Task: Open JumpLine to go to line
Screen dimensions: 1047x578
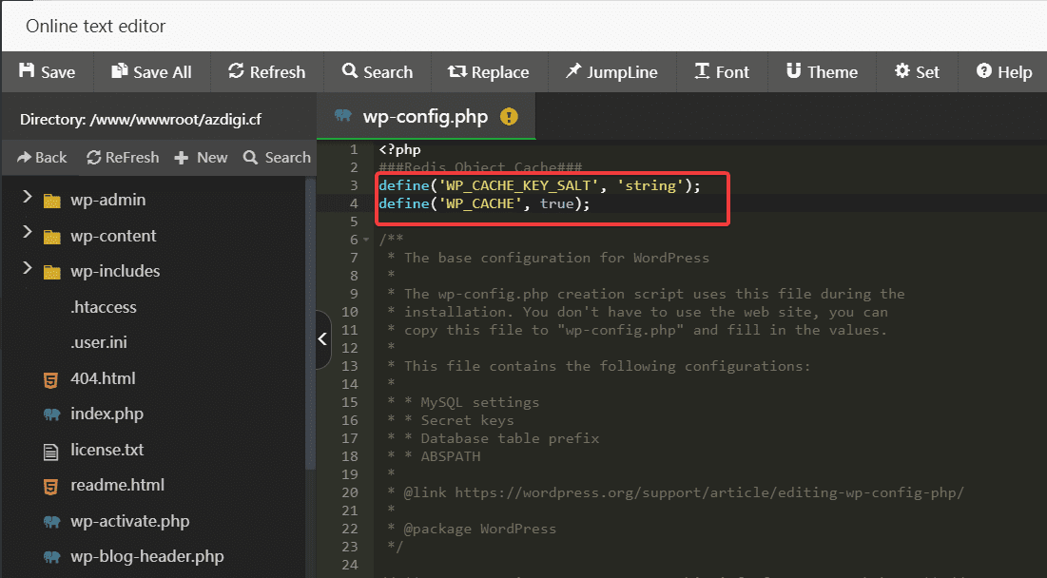Action: (x=611, y=72)
